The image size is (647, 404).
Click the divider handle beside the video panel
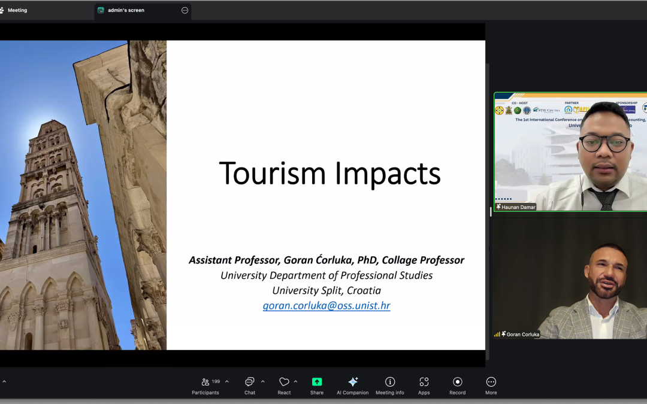click(x=491, y=211)
